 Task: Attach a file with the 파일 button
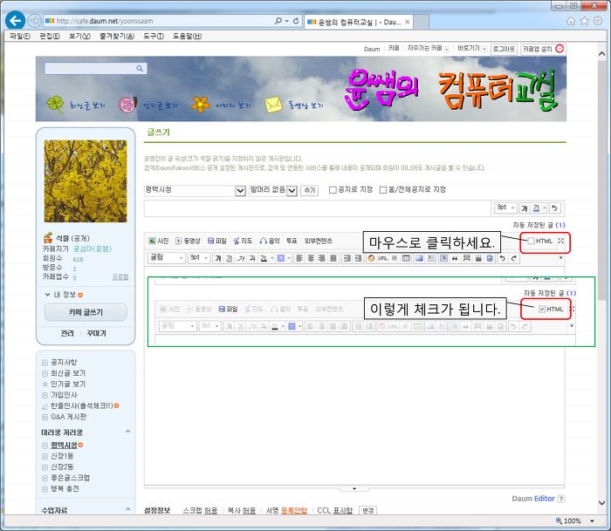pos(217,241)
